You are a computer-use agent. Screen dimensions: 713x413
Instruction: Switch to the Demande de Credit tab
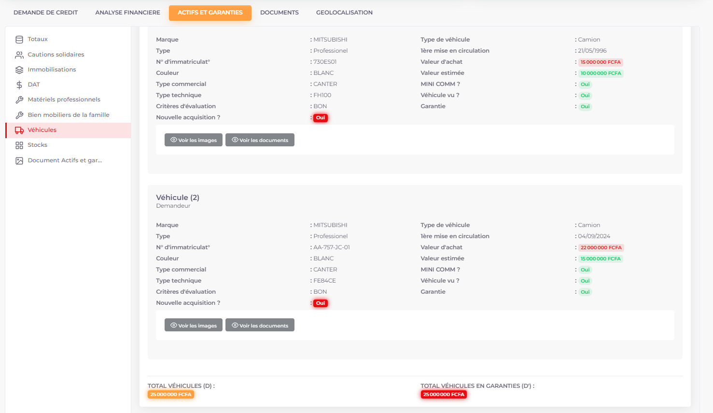click(45, 13)
